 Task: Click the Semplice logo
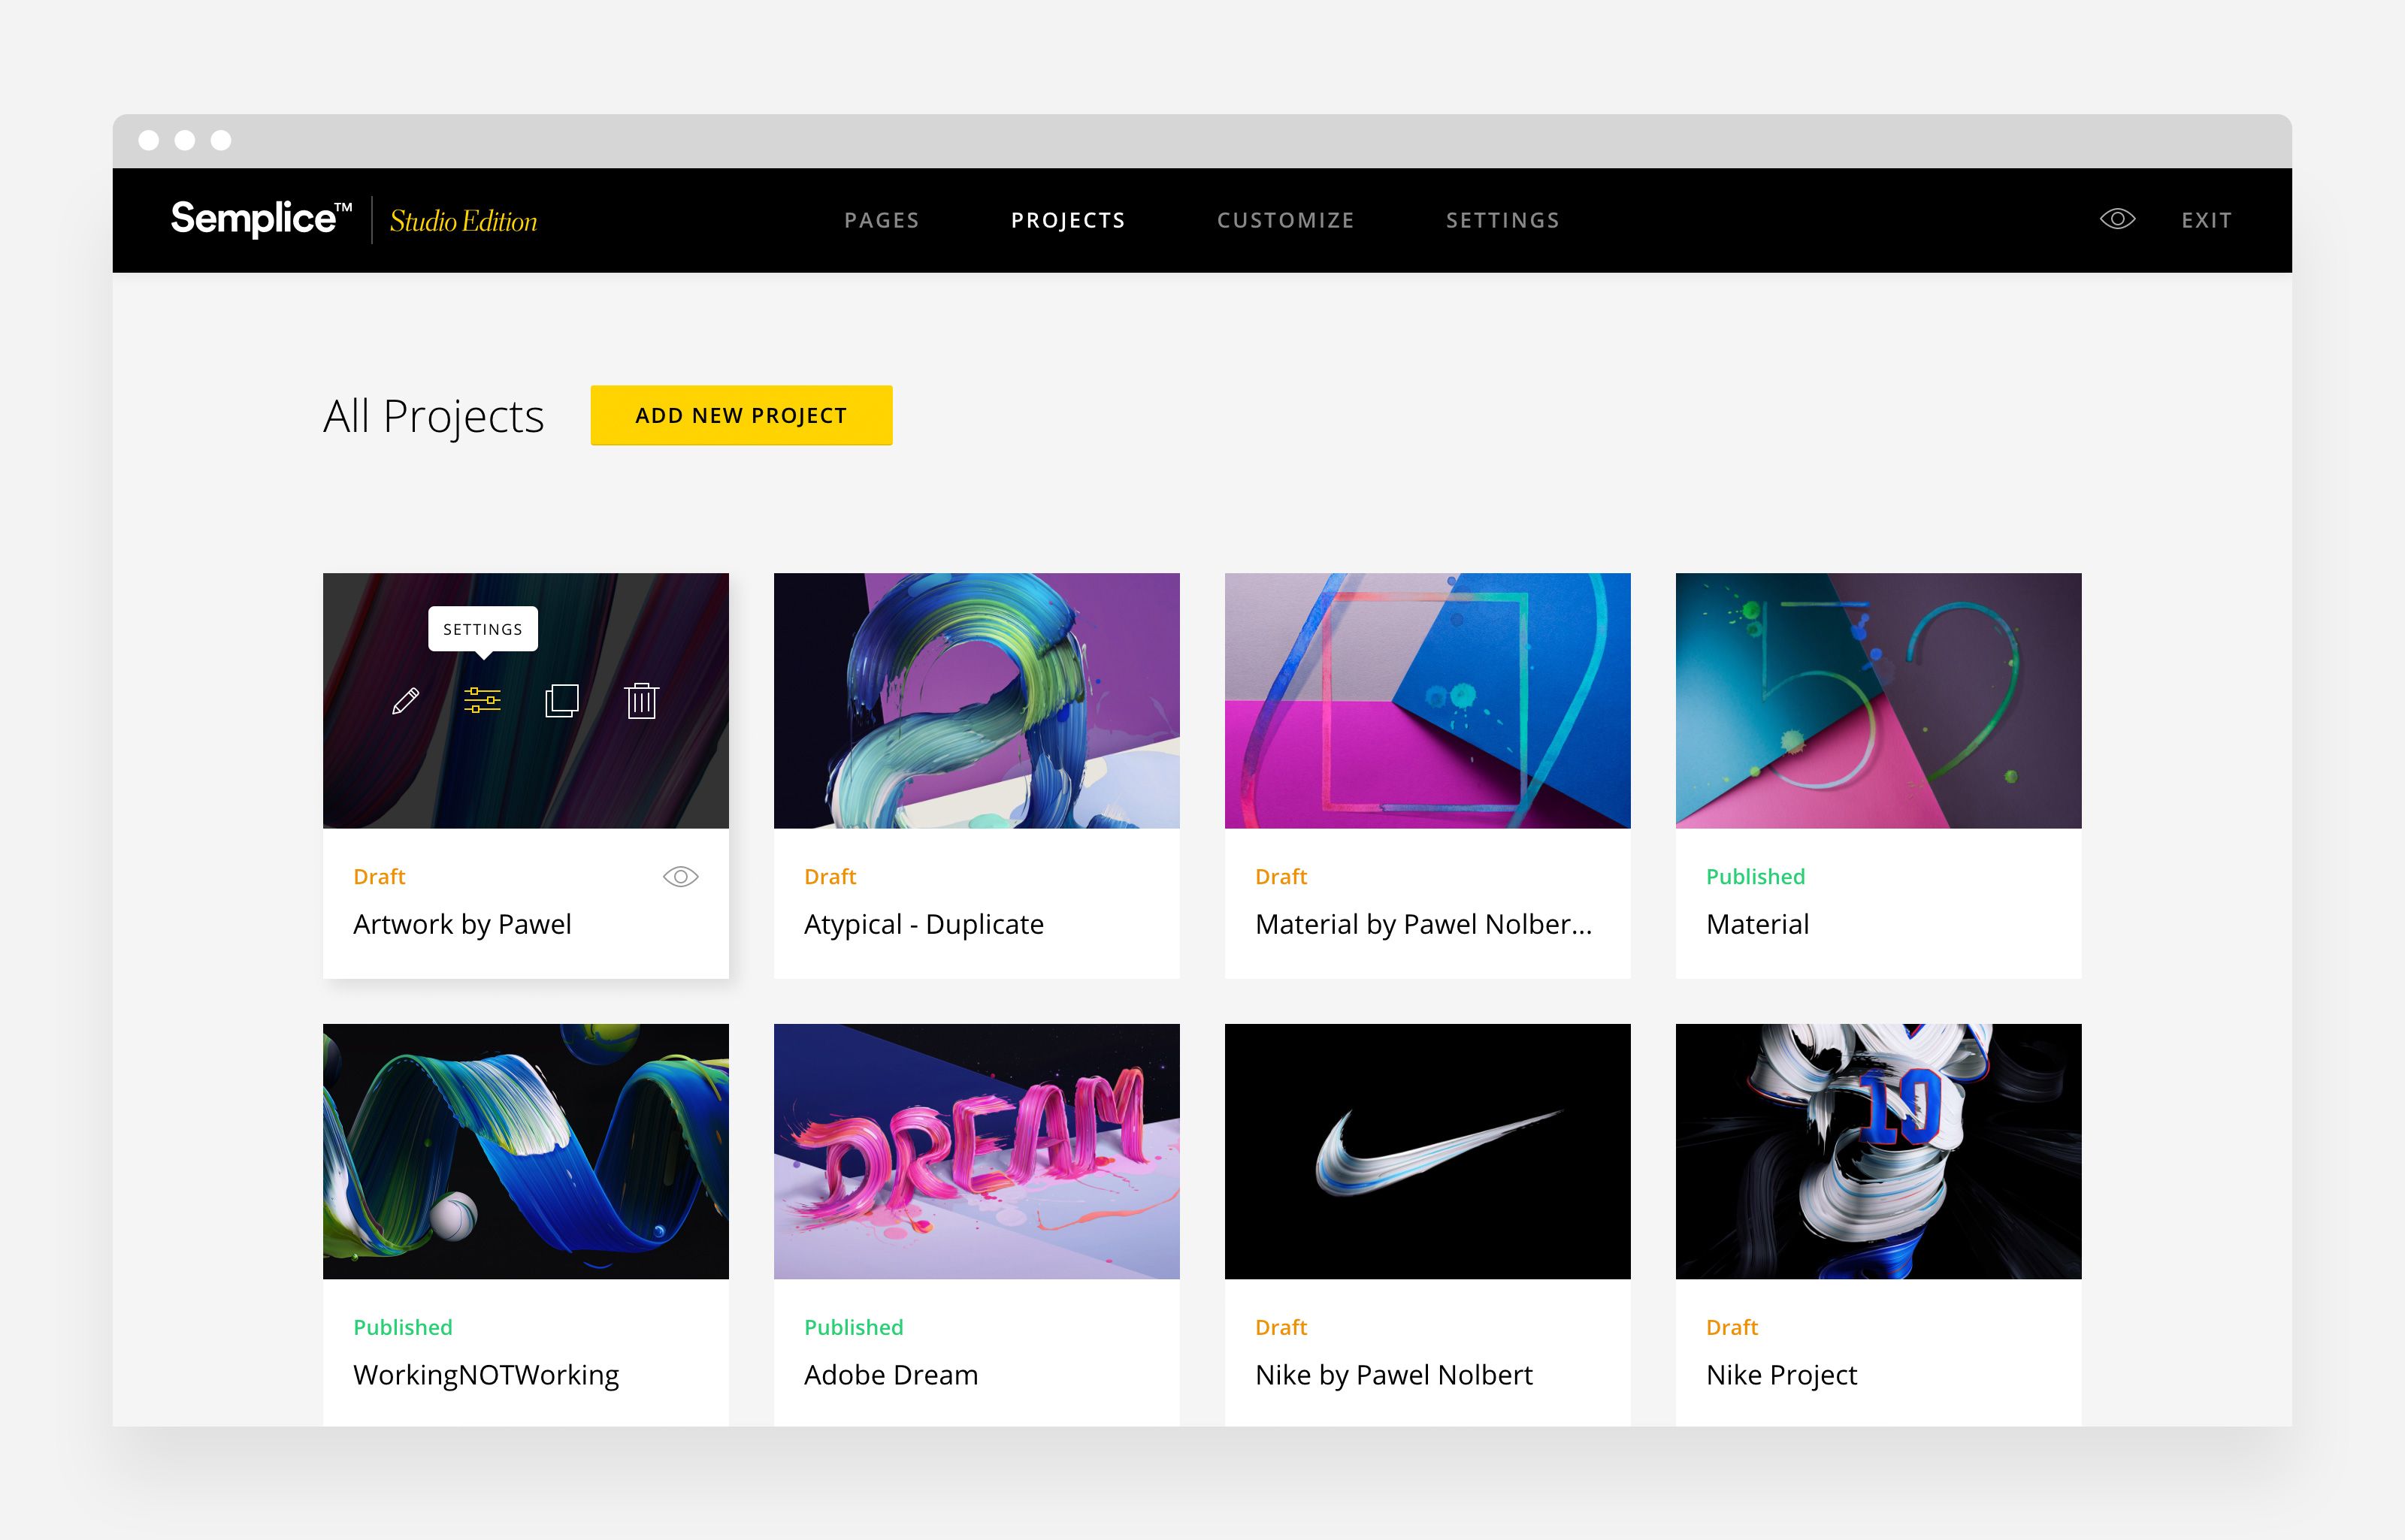click(261, 219)
